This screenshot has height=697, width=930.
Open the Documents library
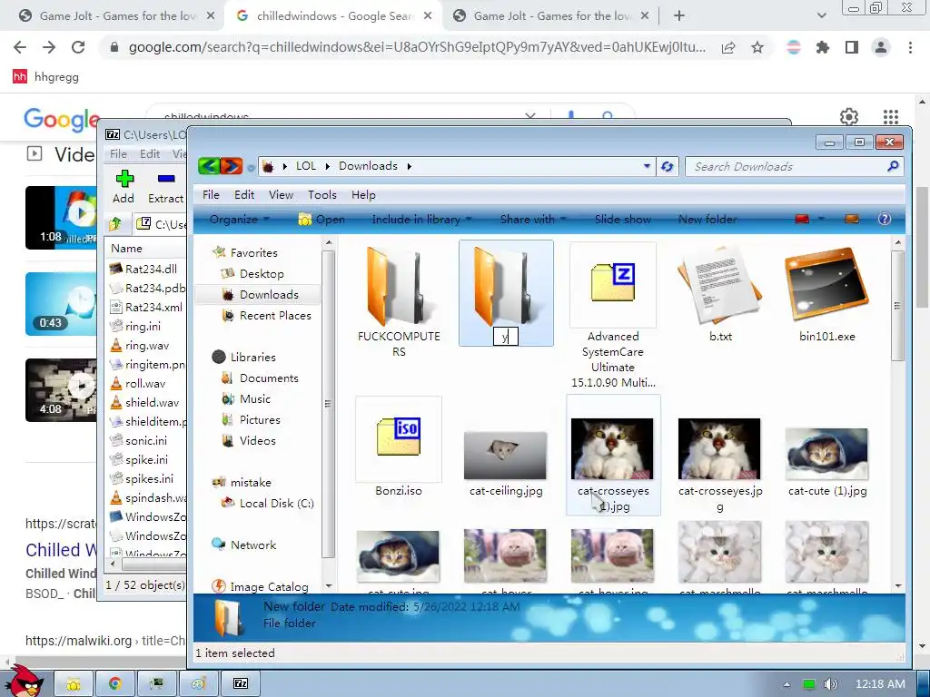coord(269,378)
